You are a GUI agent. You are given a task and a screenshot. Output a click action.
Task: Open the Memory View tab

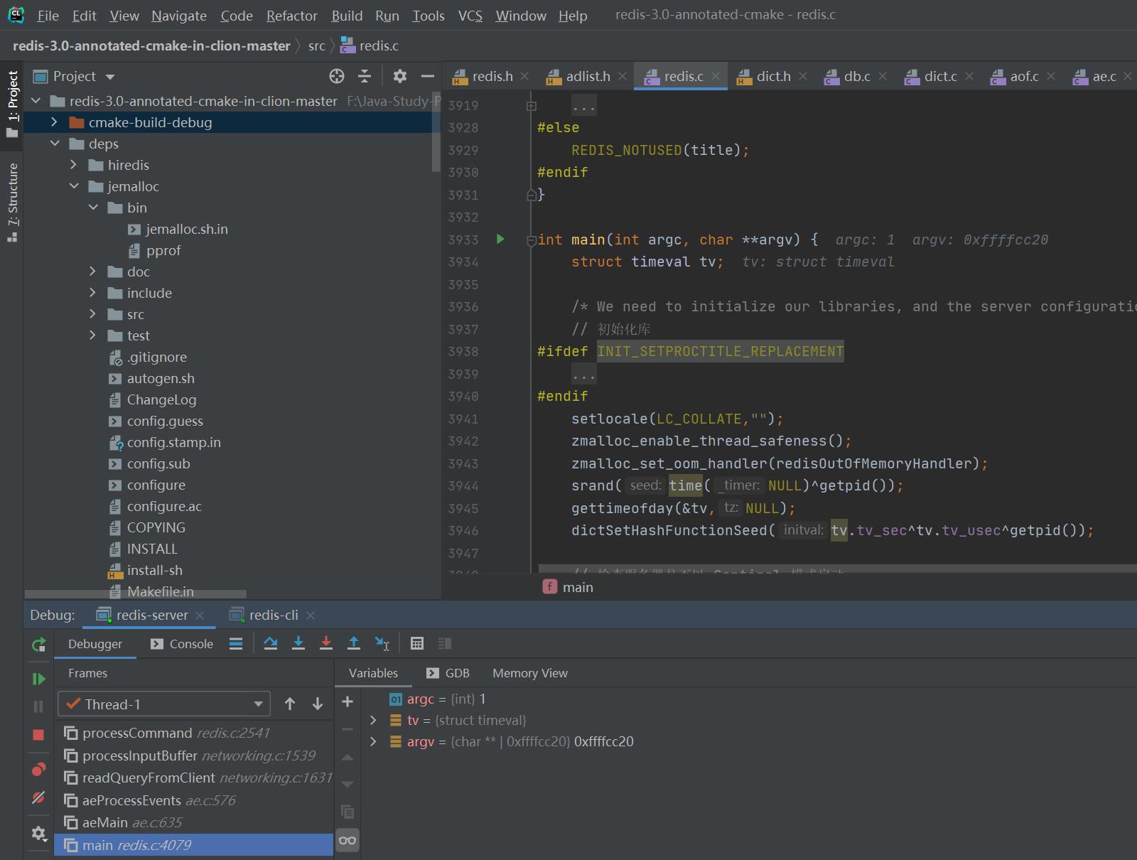(x=530, y=673)
